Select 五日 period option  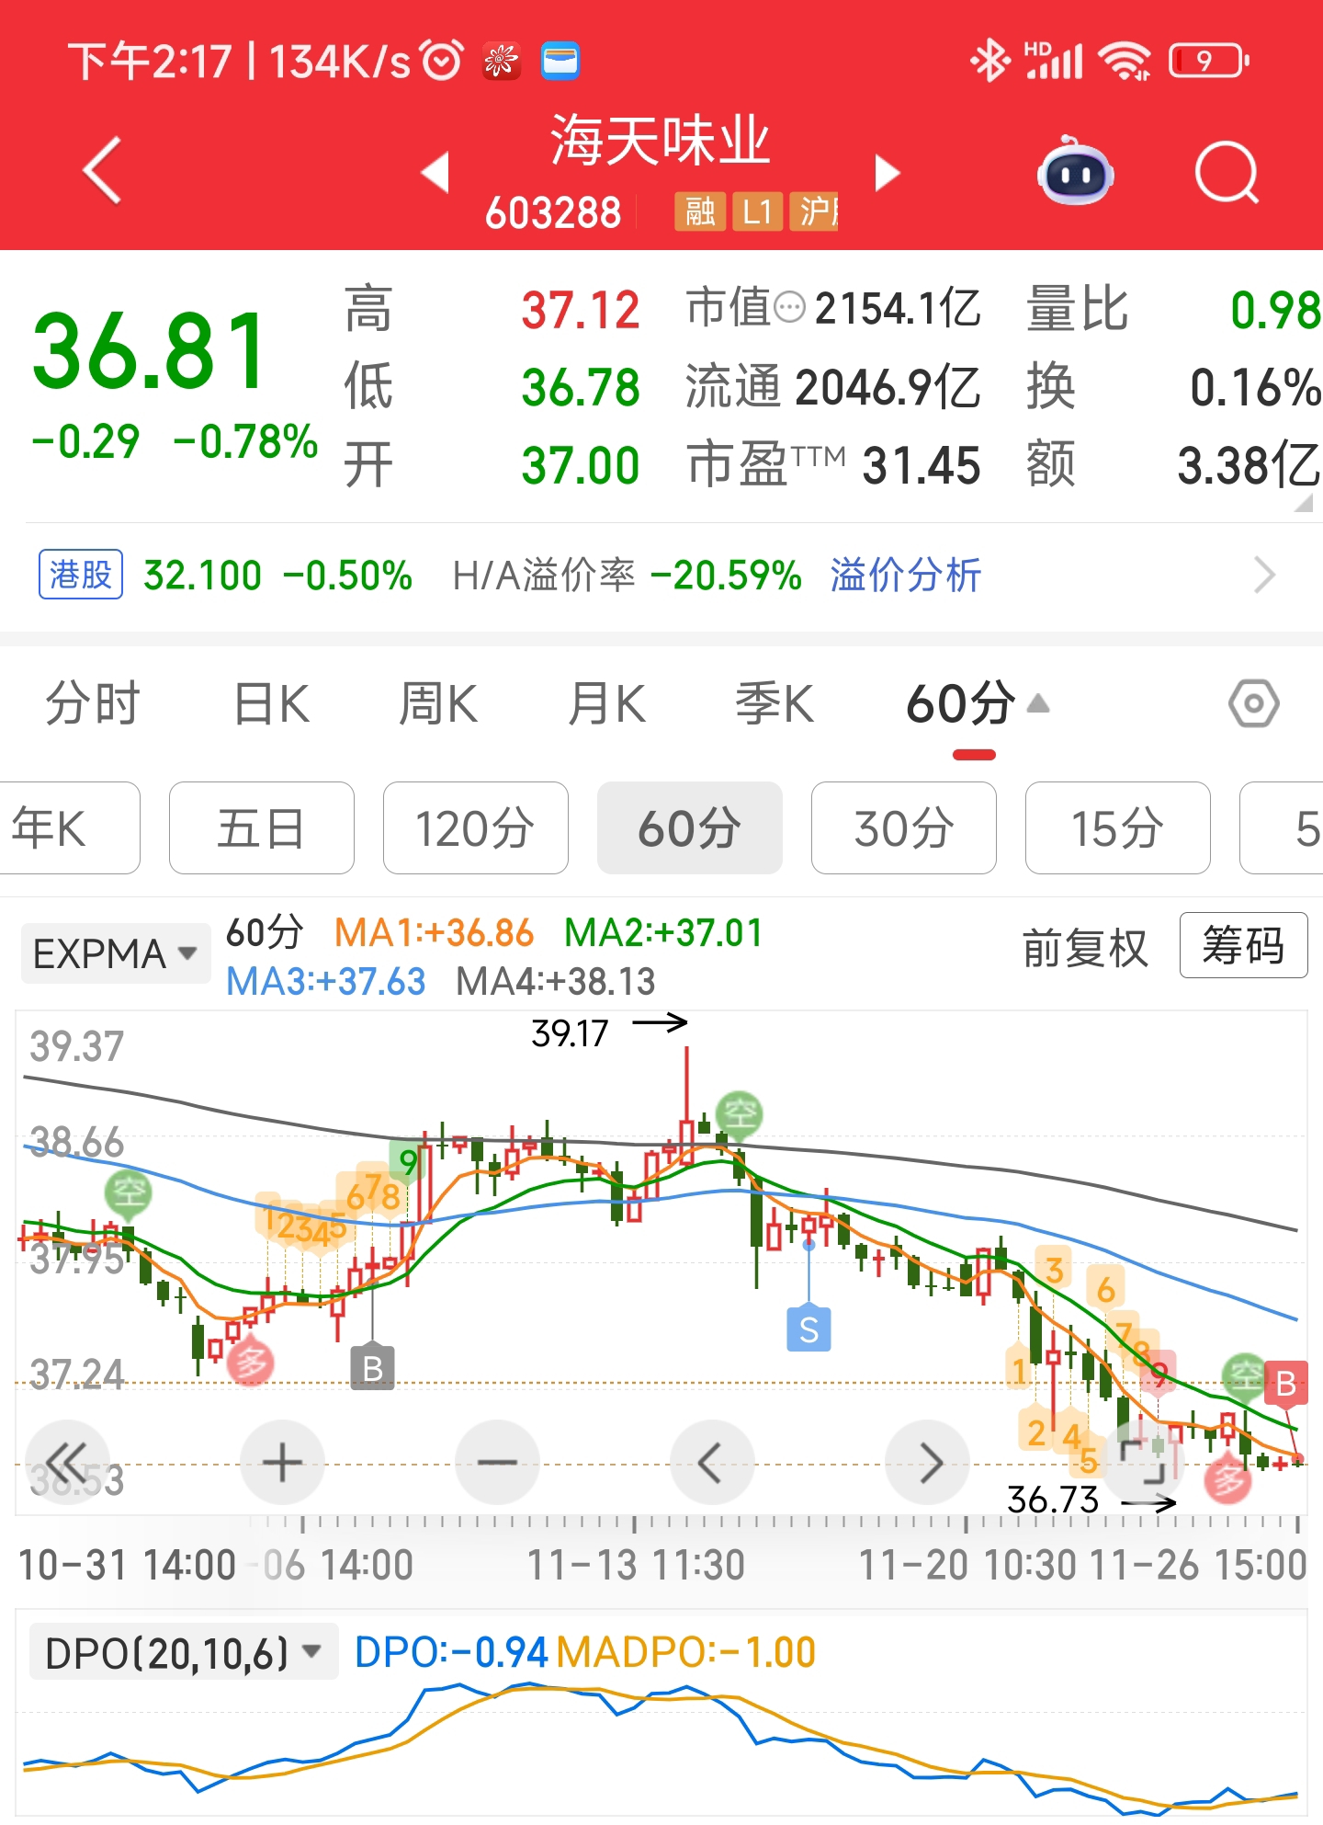click(261, 827)
